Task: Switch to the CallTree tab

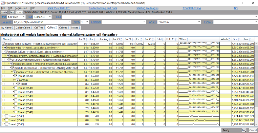Action: pyautogui.click(x=40, y=28)
